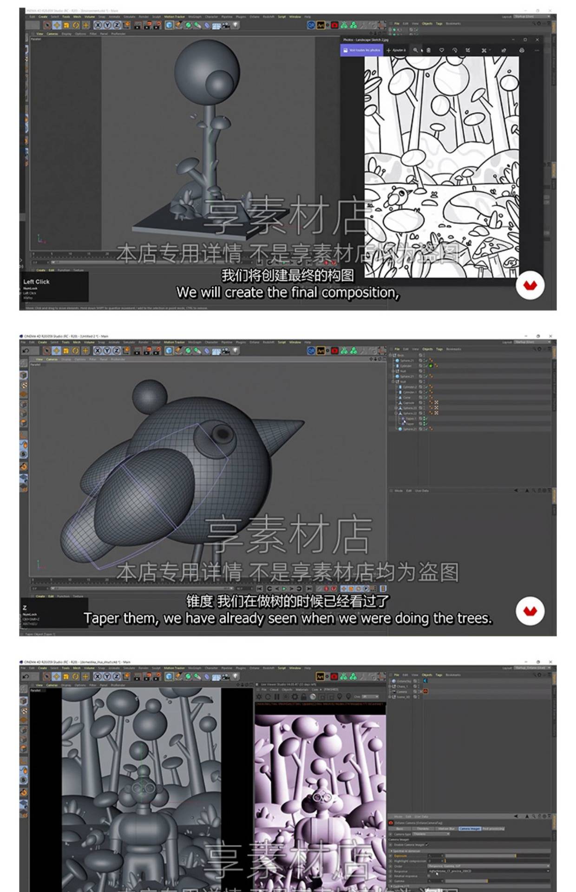Click the trash delete icon in Photos window
This screenshot has width=576, height=892.
428,50
